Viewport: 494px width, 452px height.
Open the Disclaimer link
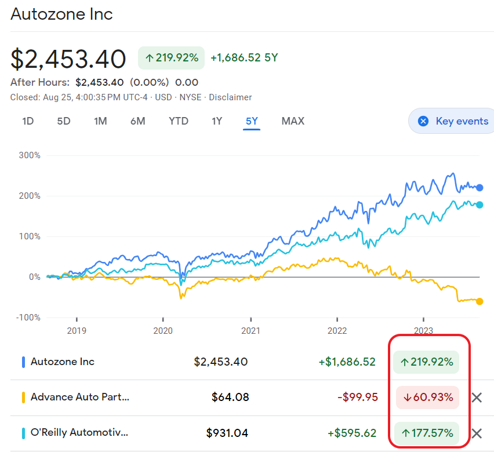[x=230, y=97]
